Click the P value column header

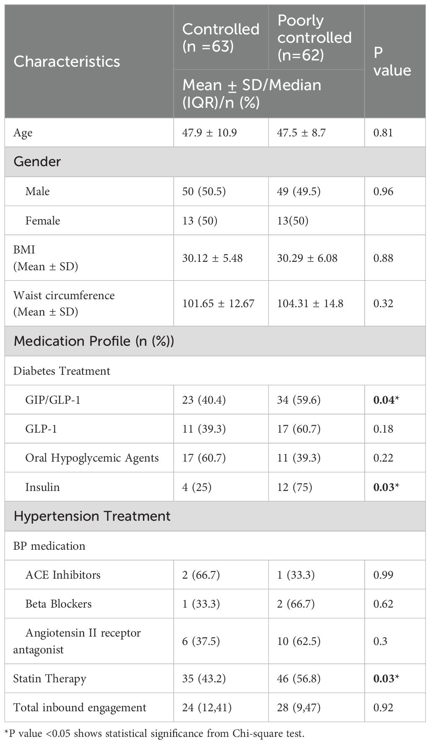point(392,61)
